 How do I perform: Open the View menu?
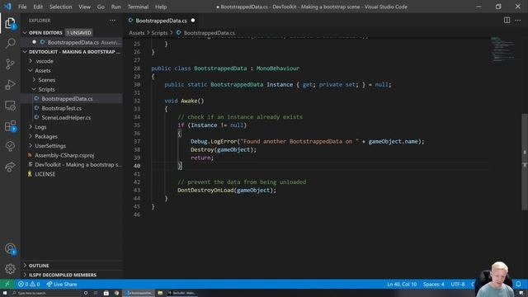[84, 7]
